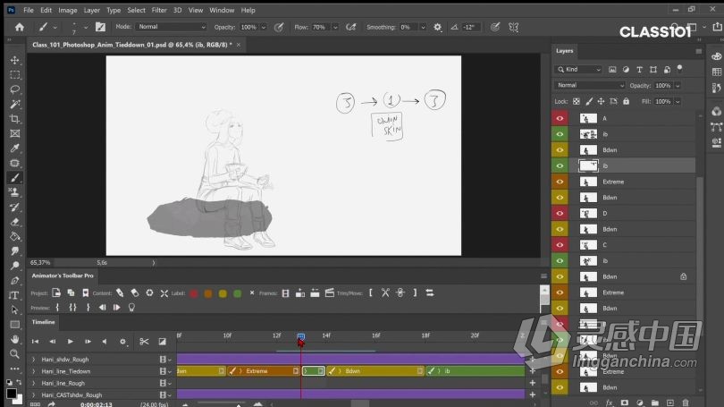Add media to Hani_line_Rough track

[x=533, y=383]
